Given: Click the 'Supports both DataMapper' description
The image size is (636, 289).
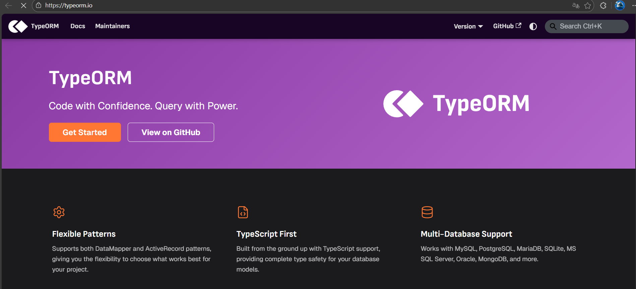Looking at the screenshot, I should [x=132, y=259].
